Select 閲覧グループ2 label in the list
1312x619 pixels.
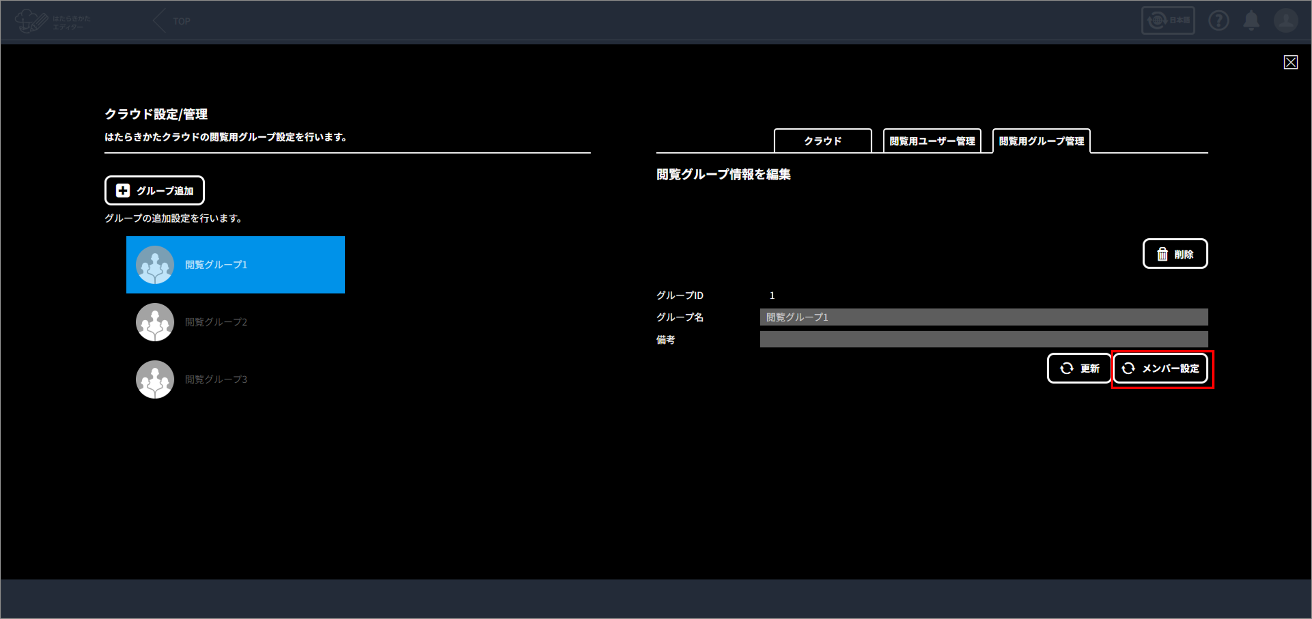(x=216, y=322)
